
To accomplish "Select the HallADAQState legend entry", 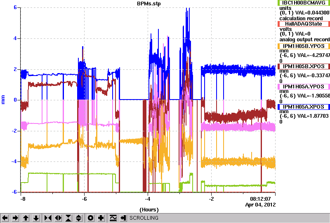I will coord(304,24).
